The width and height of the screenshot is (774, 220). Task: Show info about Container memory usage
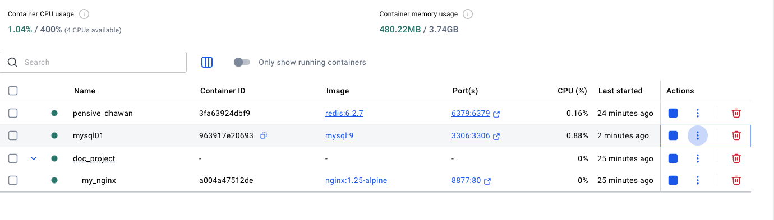click(x=468, y=14)
